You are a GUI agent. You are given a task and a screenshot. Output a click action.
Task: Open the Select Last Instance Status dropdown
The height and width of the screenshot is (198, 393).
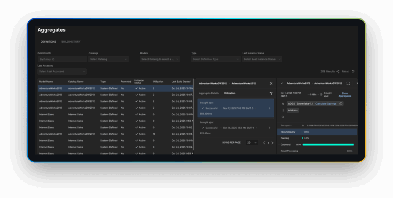click(262, 59)
